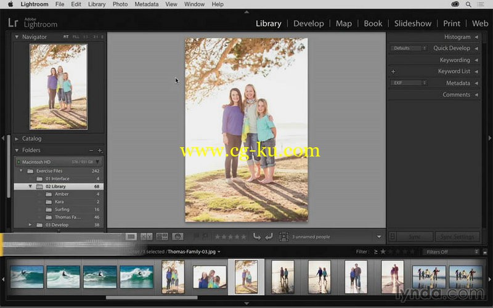Open the Metadata EXIF set dropdown
Image resolution: width=493 pixels, height=308 pixels.
coord(409,83)
